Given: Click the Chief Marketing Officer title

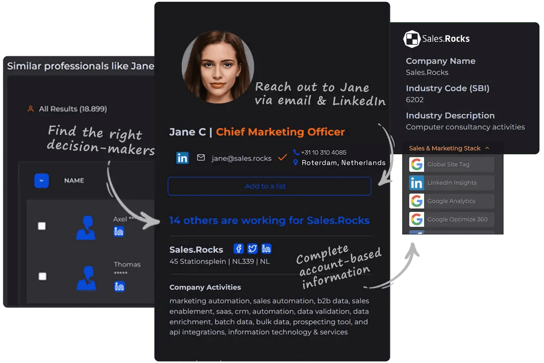Looking at the screenshot, I should tap(280, 132).
